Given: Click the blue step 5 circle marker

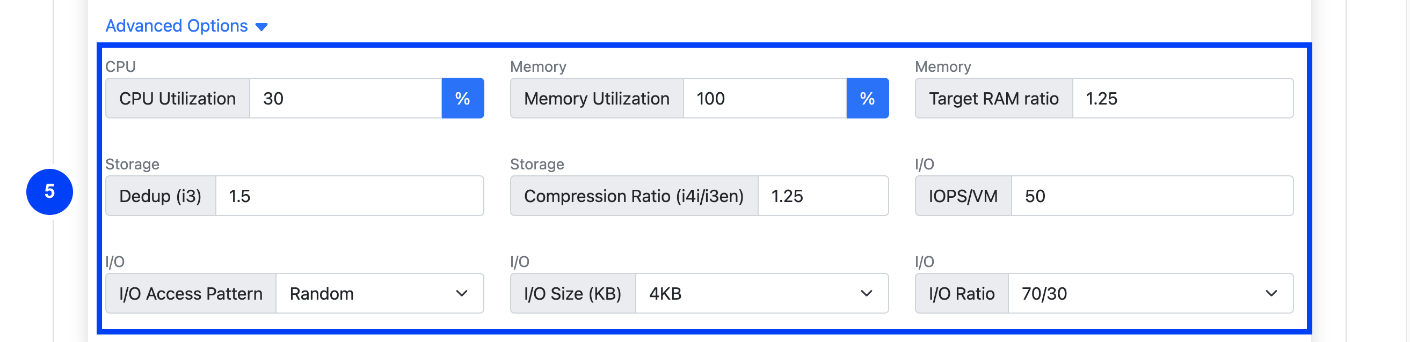Looking at the screenshot, I should pos(49,192).
